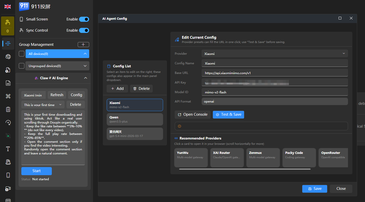
Task: Click the Edit Current Config pencil icon
Action: point(177,39)
